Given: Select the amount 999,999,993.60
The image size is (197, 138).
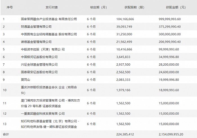Looking at the screenshot, I should [170, 19].
